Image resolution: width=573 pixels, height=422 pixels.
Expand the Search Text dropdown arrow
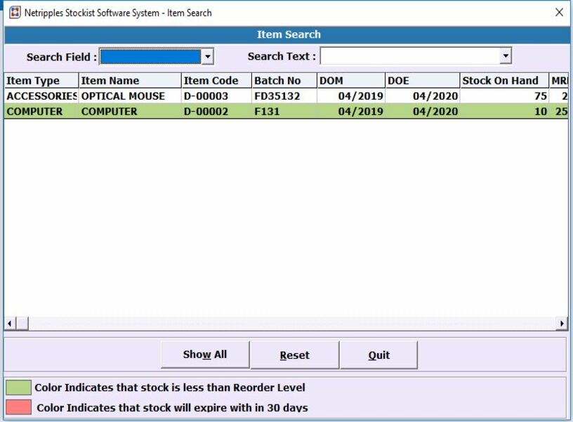pos(506,56)
